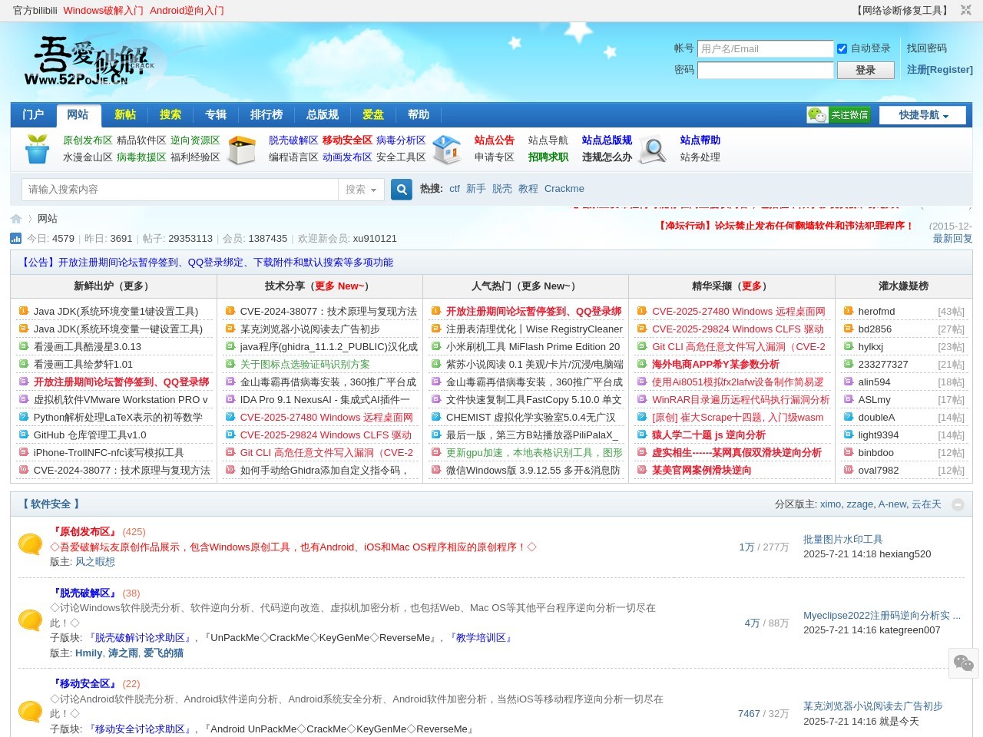This screenshot has height=737, width=983.
Task: Click the home icon in breadcrumb
Action: (x=16, y=219)
